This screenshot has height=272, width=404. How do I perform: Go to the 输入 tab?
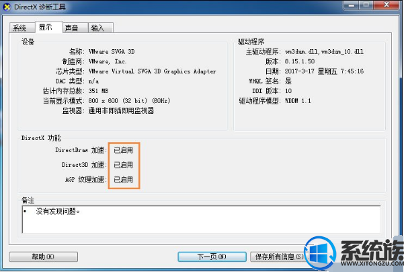(100, 28)
